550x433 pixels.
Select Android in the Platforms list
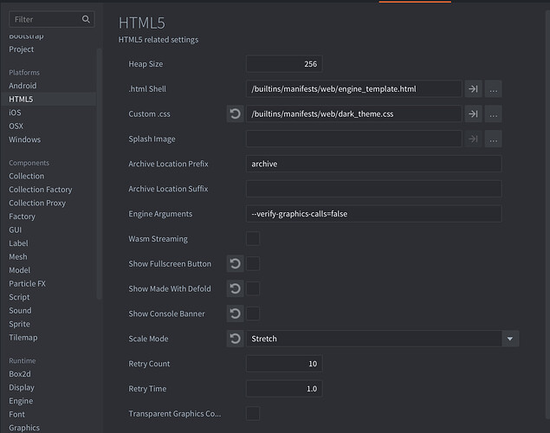[23, 86]
